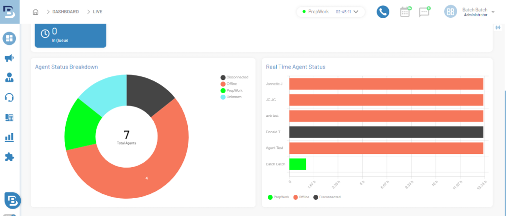Click the Administrator role text
This screenshot has height=216, width=506.
[x=476, y=15]
